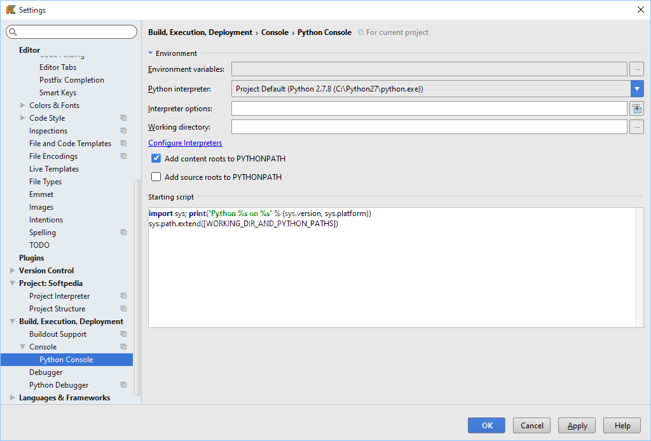Viewport: 651px width, 441px height.
Task: Select Live Templates page
Action: point(54,169)
